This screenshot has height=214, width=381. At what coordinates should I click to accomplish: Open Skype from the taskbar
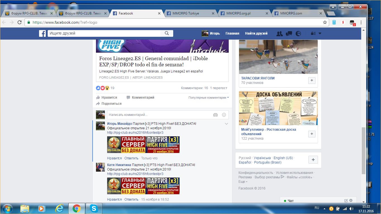click(x=94, y=208)
